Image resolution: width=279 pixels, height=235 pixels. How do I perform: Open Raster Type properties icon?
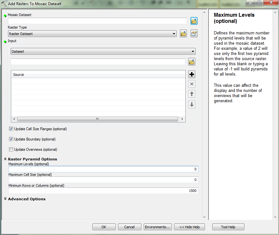[194, 33]
